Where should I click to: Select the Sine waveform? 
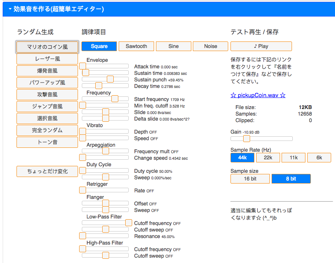click(x=173, y=46)
